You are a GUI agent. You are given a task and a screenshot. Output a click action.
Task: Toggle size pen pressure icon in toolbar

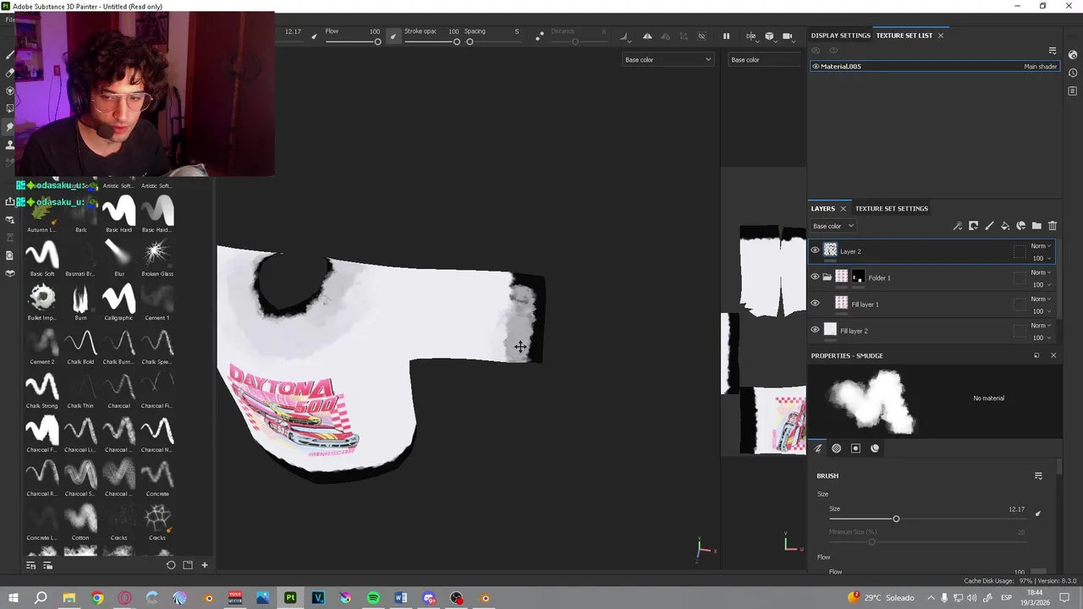pos(315,36)
